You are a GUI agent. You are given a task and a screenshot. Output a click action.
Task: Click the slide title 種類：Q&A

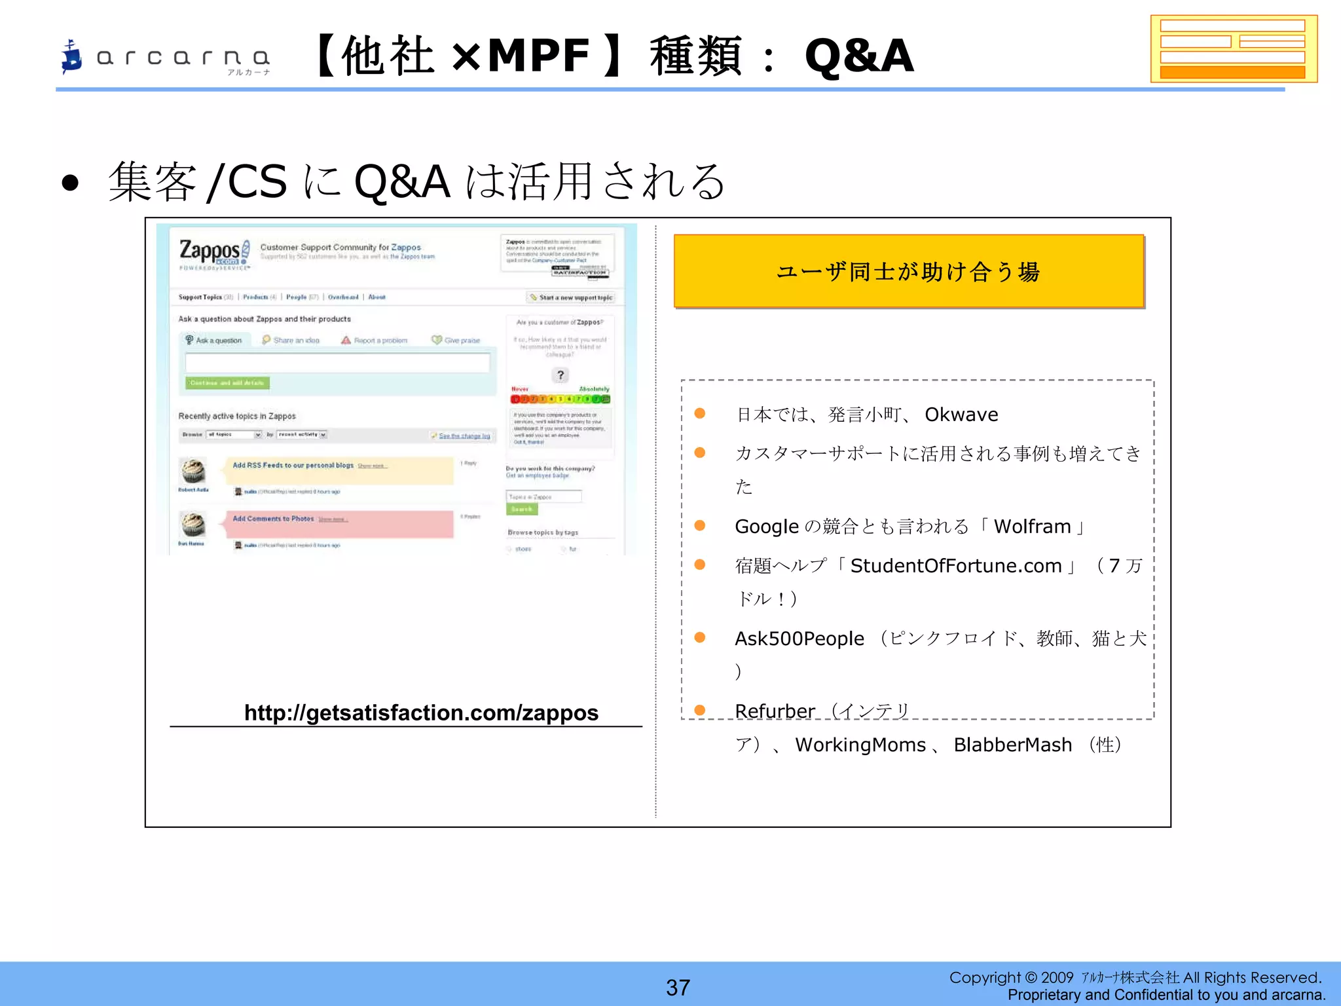coord(782,56)
